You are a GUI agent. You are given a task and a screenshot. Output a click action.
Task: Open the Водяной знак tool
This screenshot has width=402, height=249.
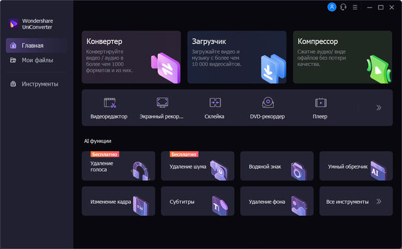point(277,166)
